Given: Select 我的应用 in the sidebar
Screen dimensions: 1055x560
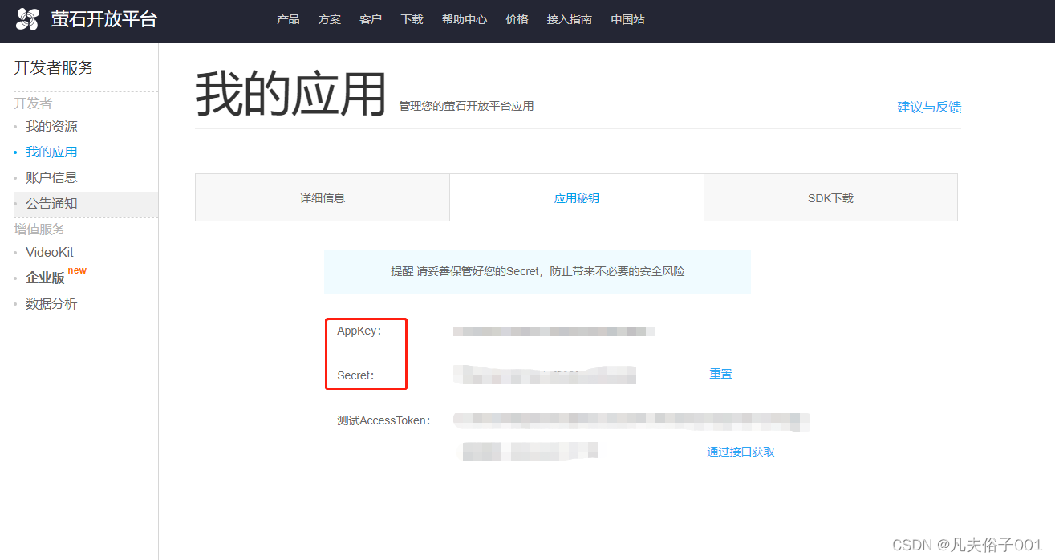Looking at the screenshot, I should [51, 152].
